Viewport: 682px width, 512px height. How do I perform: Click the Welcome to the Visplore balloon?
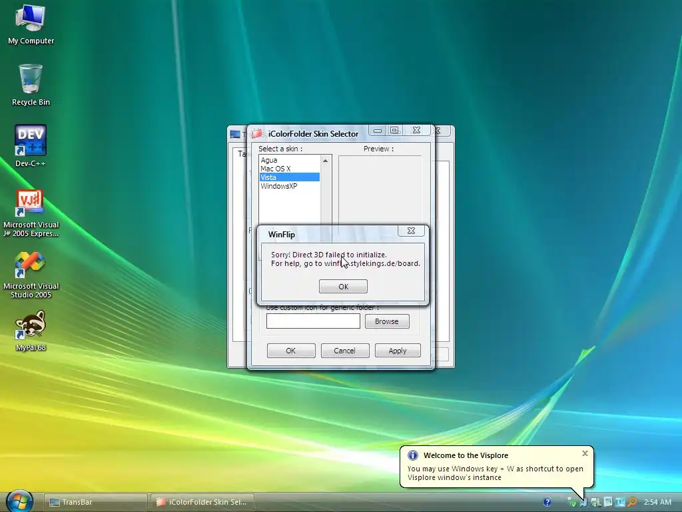coord(497,466)
